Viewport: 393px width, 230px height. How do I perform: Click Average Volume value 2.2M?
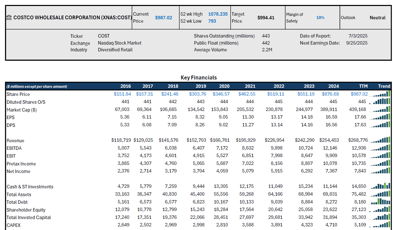[x=267, y=50]
